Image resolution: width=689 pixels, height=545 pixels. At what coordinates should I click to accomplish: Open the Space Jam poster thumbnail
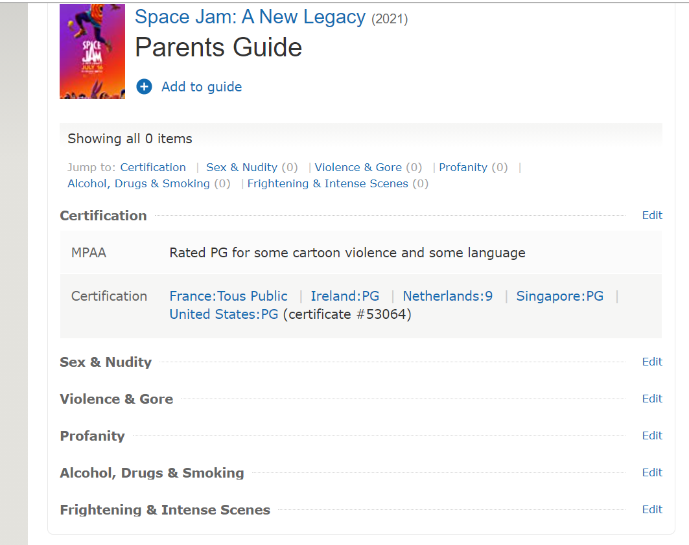(x=92, y=51)
